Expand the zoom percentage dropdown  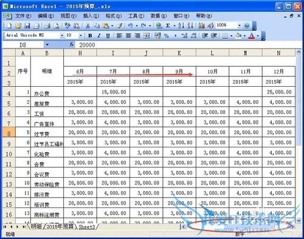coord(240,25)
